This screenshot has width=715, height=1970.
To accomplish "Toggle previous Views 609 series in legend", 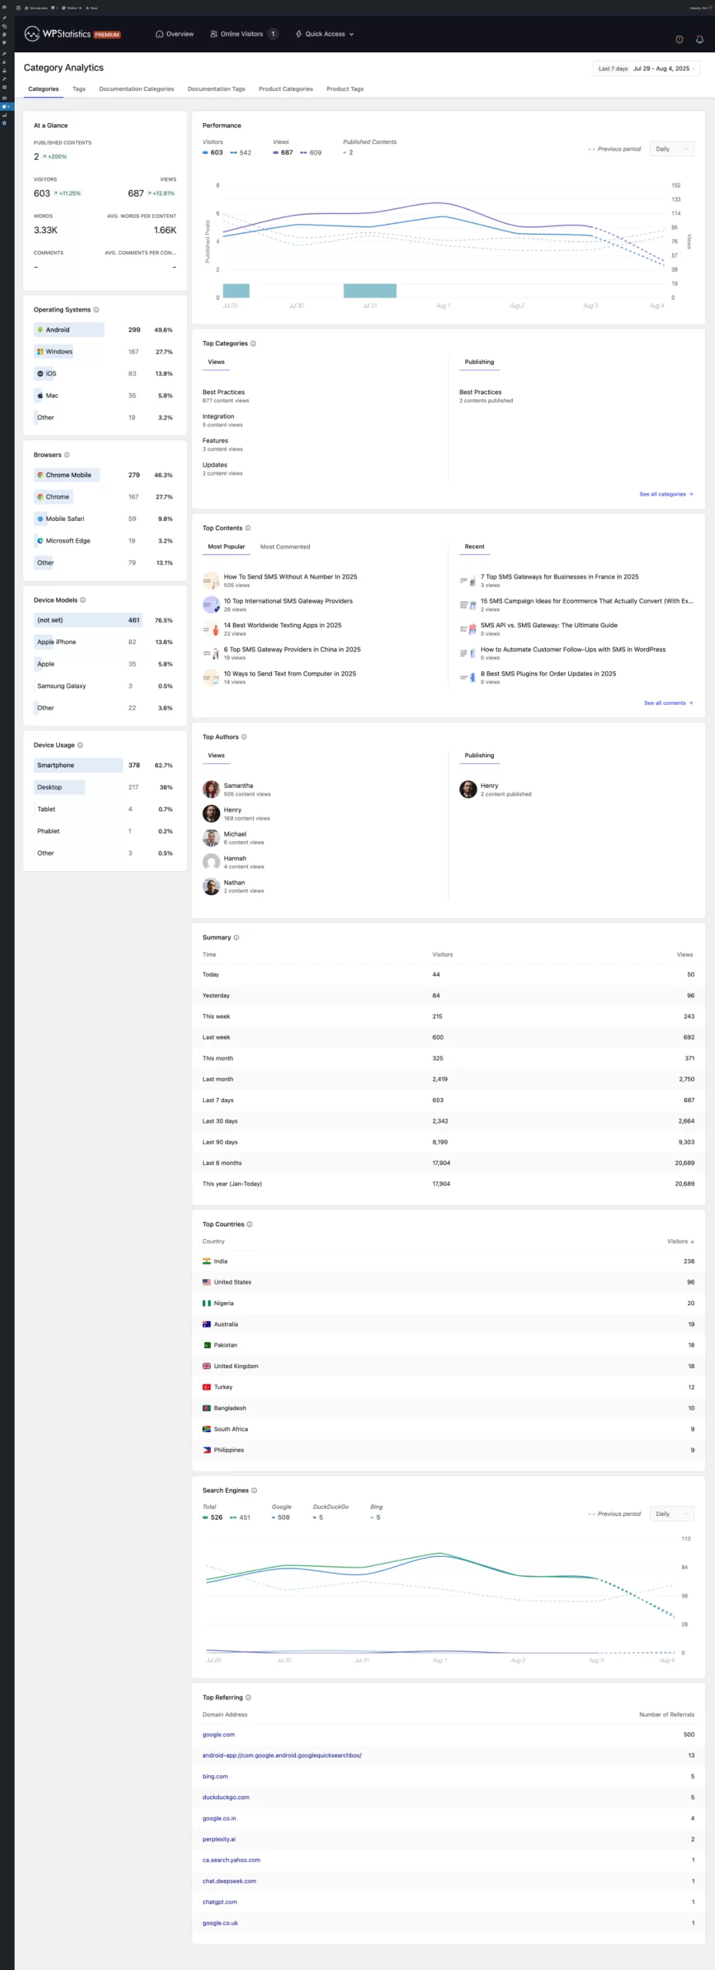I will [311, 152].
